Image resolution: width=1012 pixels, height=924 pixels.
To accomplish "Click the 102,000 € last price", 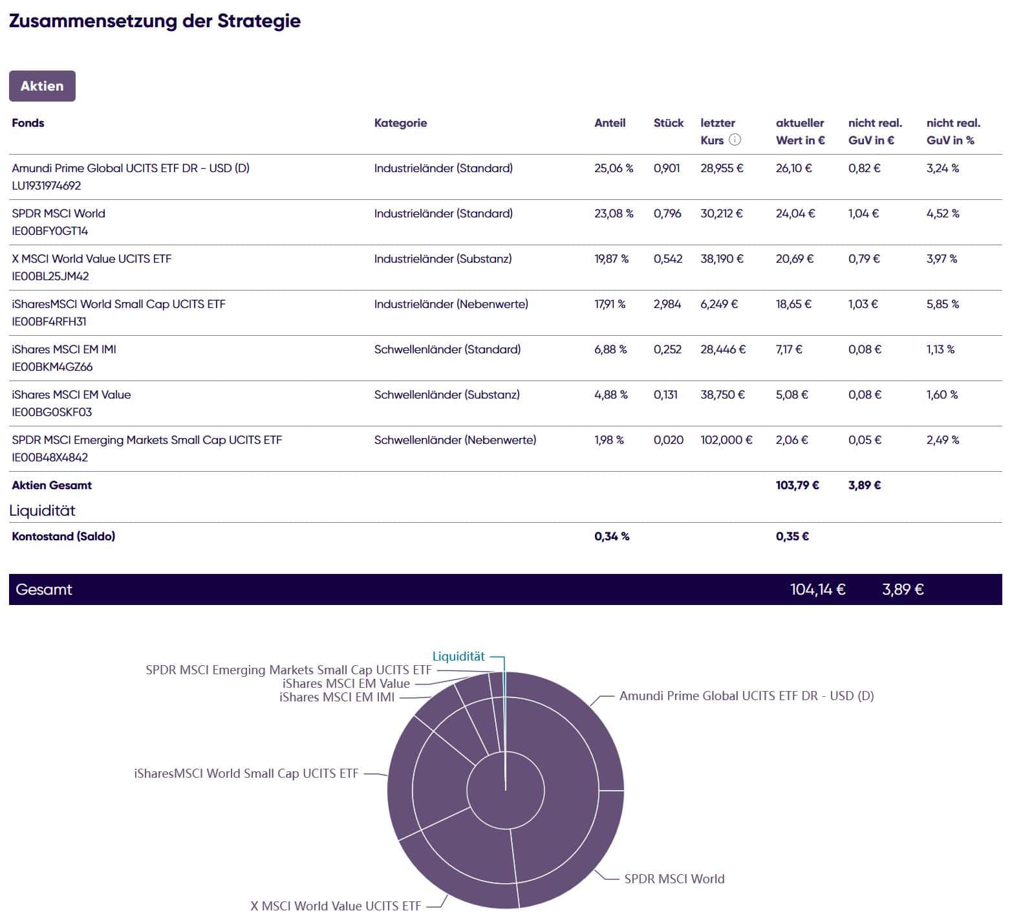I will (x=726, y=440).
